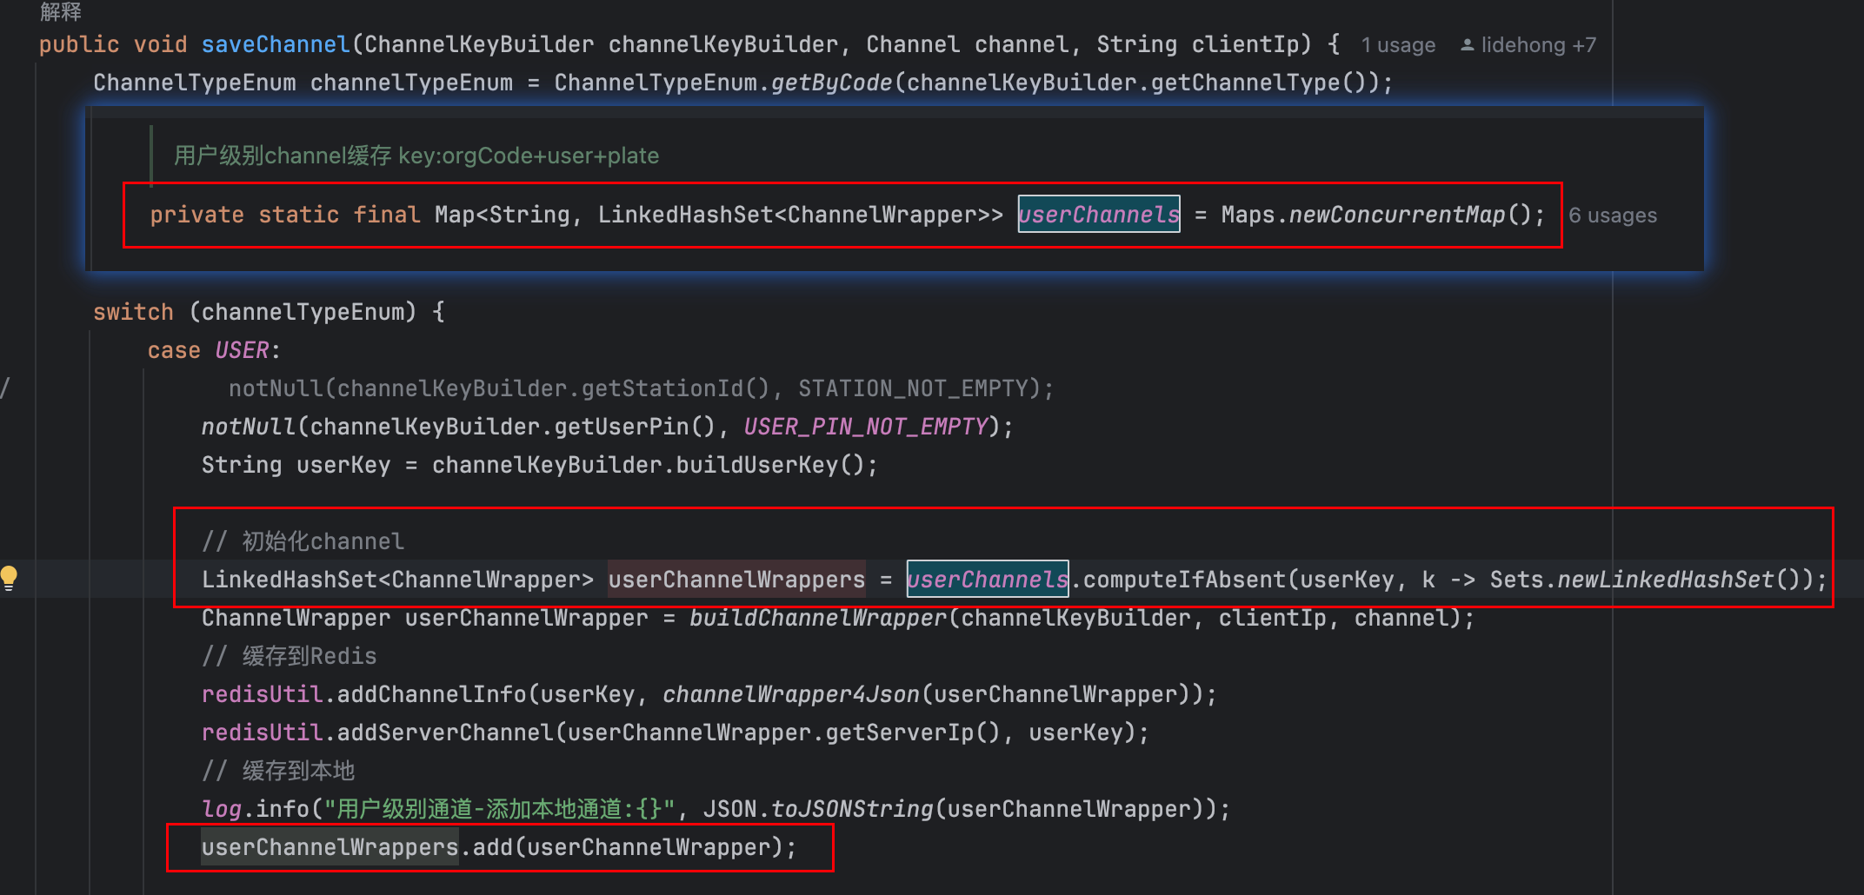Click the toJSONString call in log.info
Viewport: 1864px width, 895px height.
851,809
